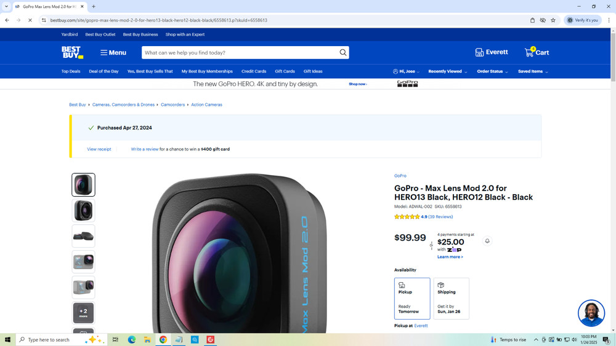Click Verify it's you profile button
The image size is (616, 346).
(x=583, y=20)
